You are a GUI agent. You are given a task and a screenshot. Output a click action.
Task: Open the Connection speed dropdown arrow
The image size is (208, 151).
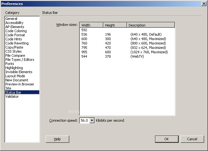tap(92, 120)
